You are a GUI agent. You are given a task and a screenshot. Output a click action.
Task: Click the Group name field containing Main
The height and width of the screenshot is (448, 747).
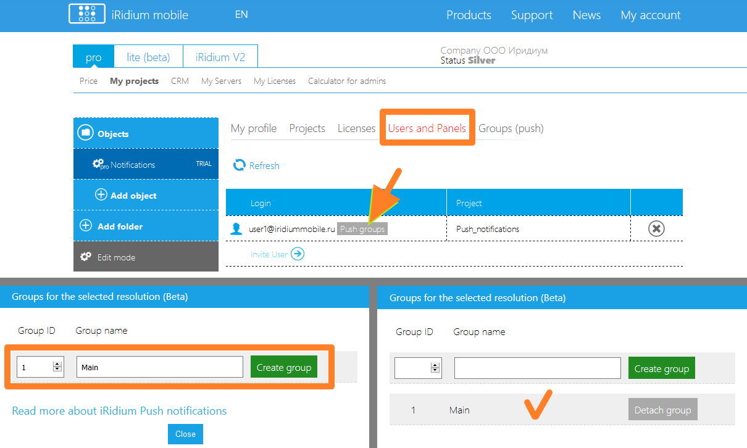(x=160, y=367)
